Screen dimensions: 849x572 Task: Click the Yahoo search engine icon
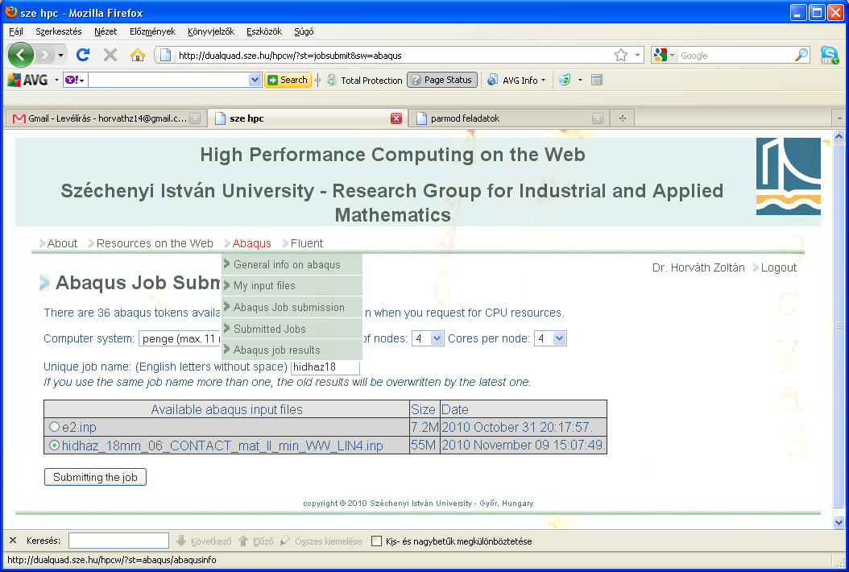[x=72, y=81]
